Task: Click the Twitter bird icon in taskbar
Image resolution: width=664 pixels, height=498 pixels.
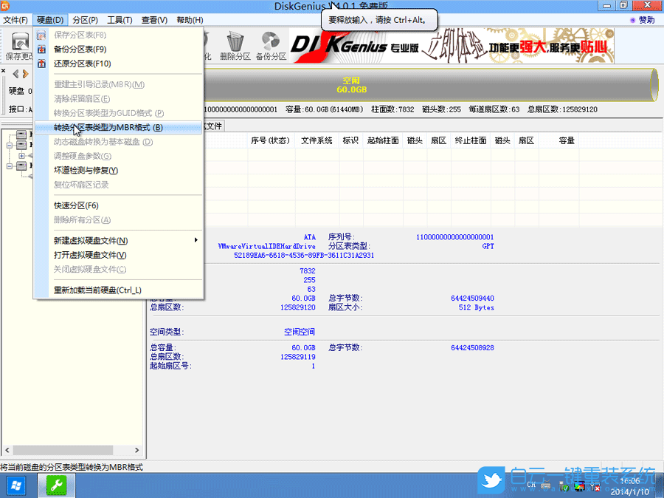Action: (x=490, y=481)
